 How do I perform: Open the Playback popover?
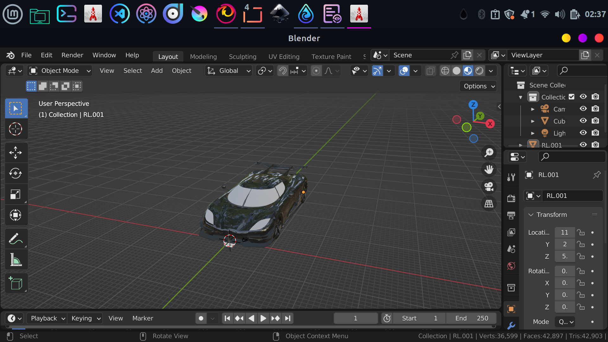click(x=47, y=318)
